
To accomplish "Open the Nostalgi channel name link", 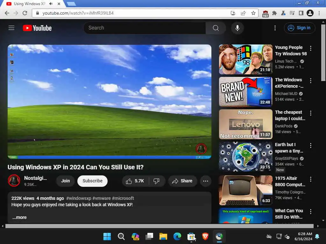I will tap(35, 178).
